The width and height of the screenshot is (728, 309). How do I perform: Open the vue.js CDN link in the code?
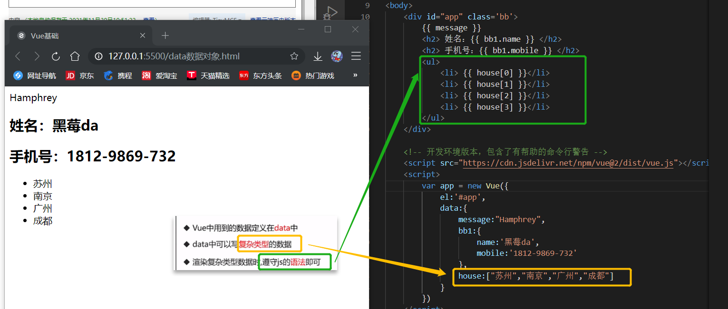(x=568, y=163)
